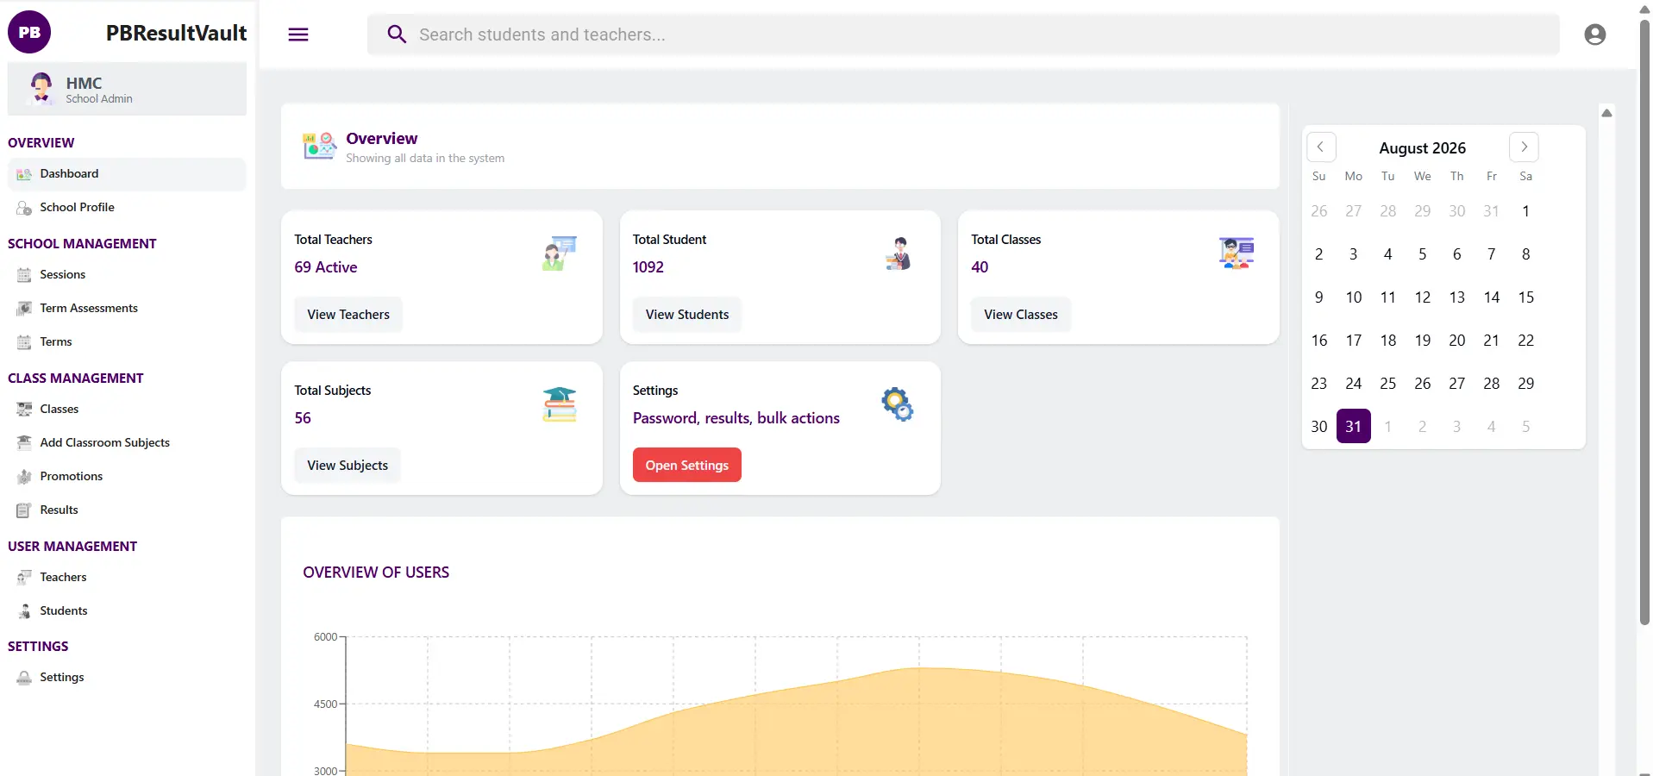Screen dimensions: 1653x776
Task: Click the View Classes button
Action: 1021,315
